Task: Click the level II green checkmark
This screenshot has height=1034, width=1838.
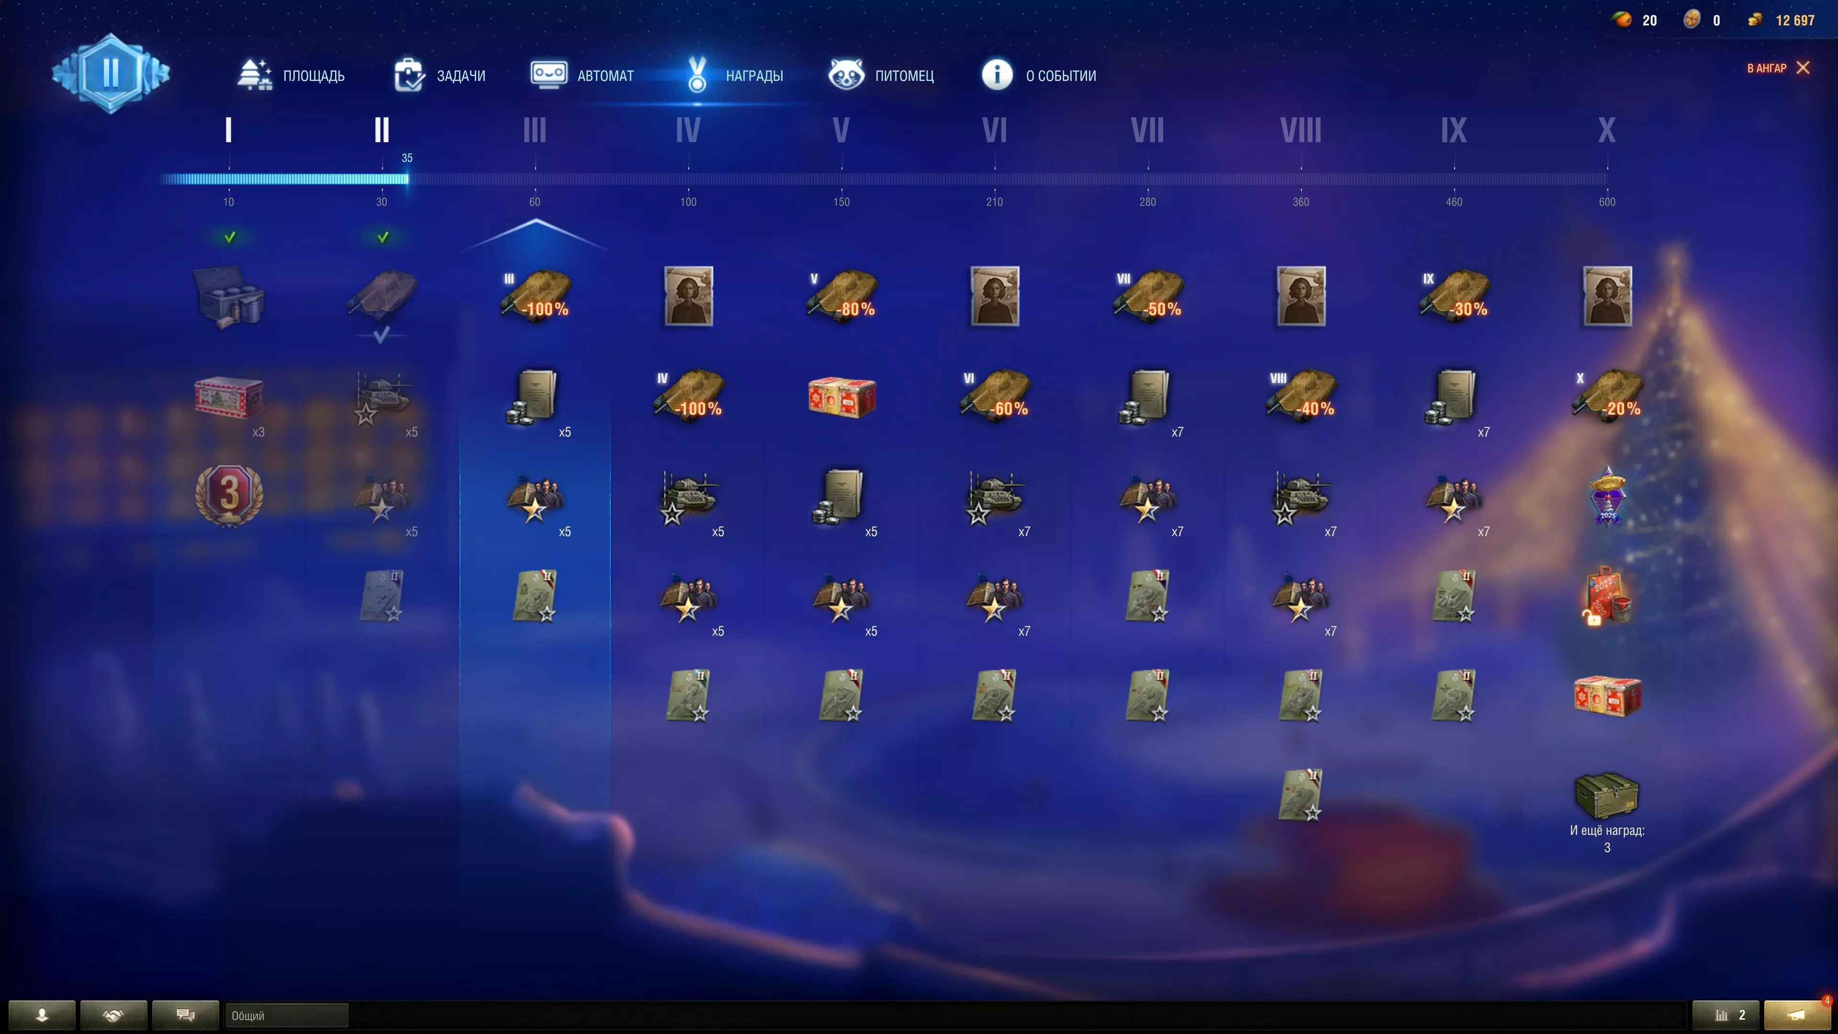Action: tap(382, 237)
